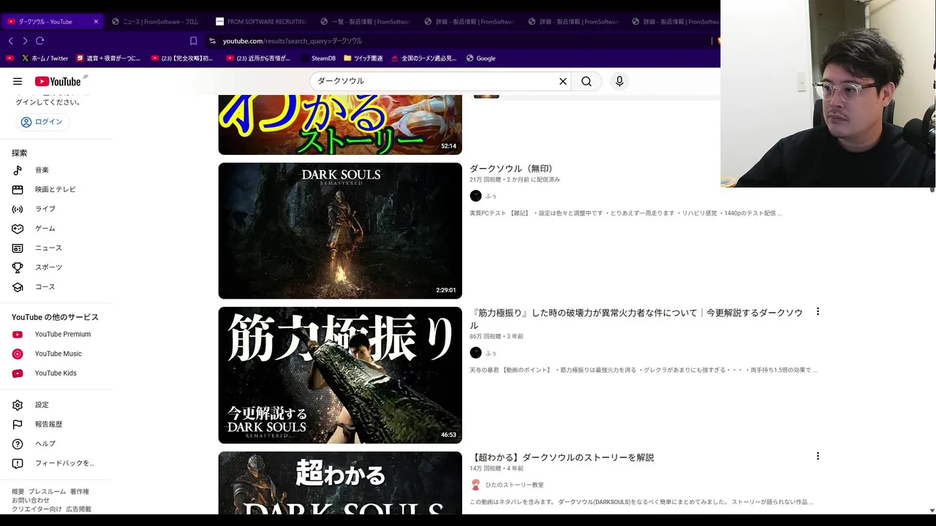This screenshot has height=526, width=936.
Task: Click the ログイン sign-in button
Action: [42, 122]
